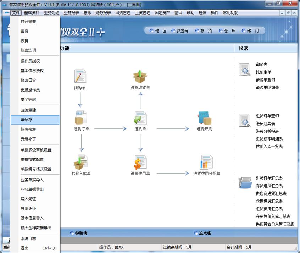300x253 pixels.
Task: Open the 进货费用分配单 chart icon
Action: pos(206,162)
